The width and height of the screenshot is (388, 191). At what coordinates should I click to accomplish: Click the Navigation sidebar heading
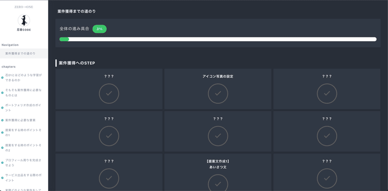pos(10,45)
